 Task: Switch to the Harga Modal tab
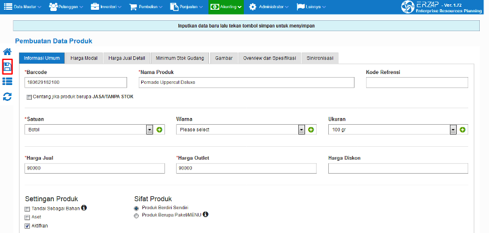tap(84, 58)
